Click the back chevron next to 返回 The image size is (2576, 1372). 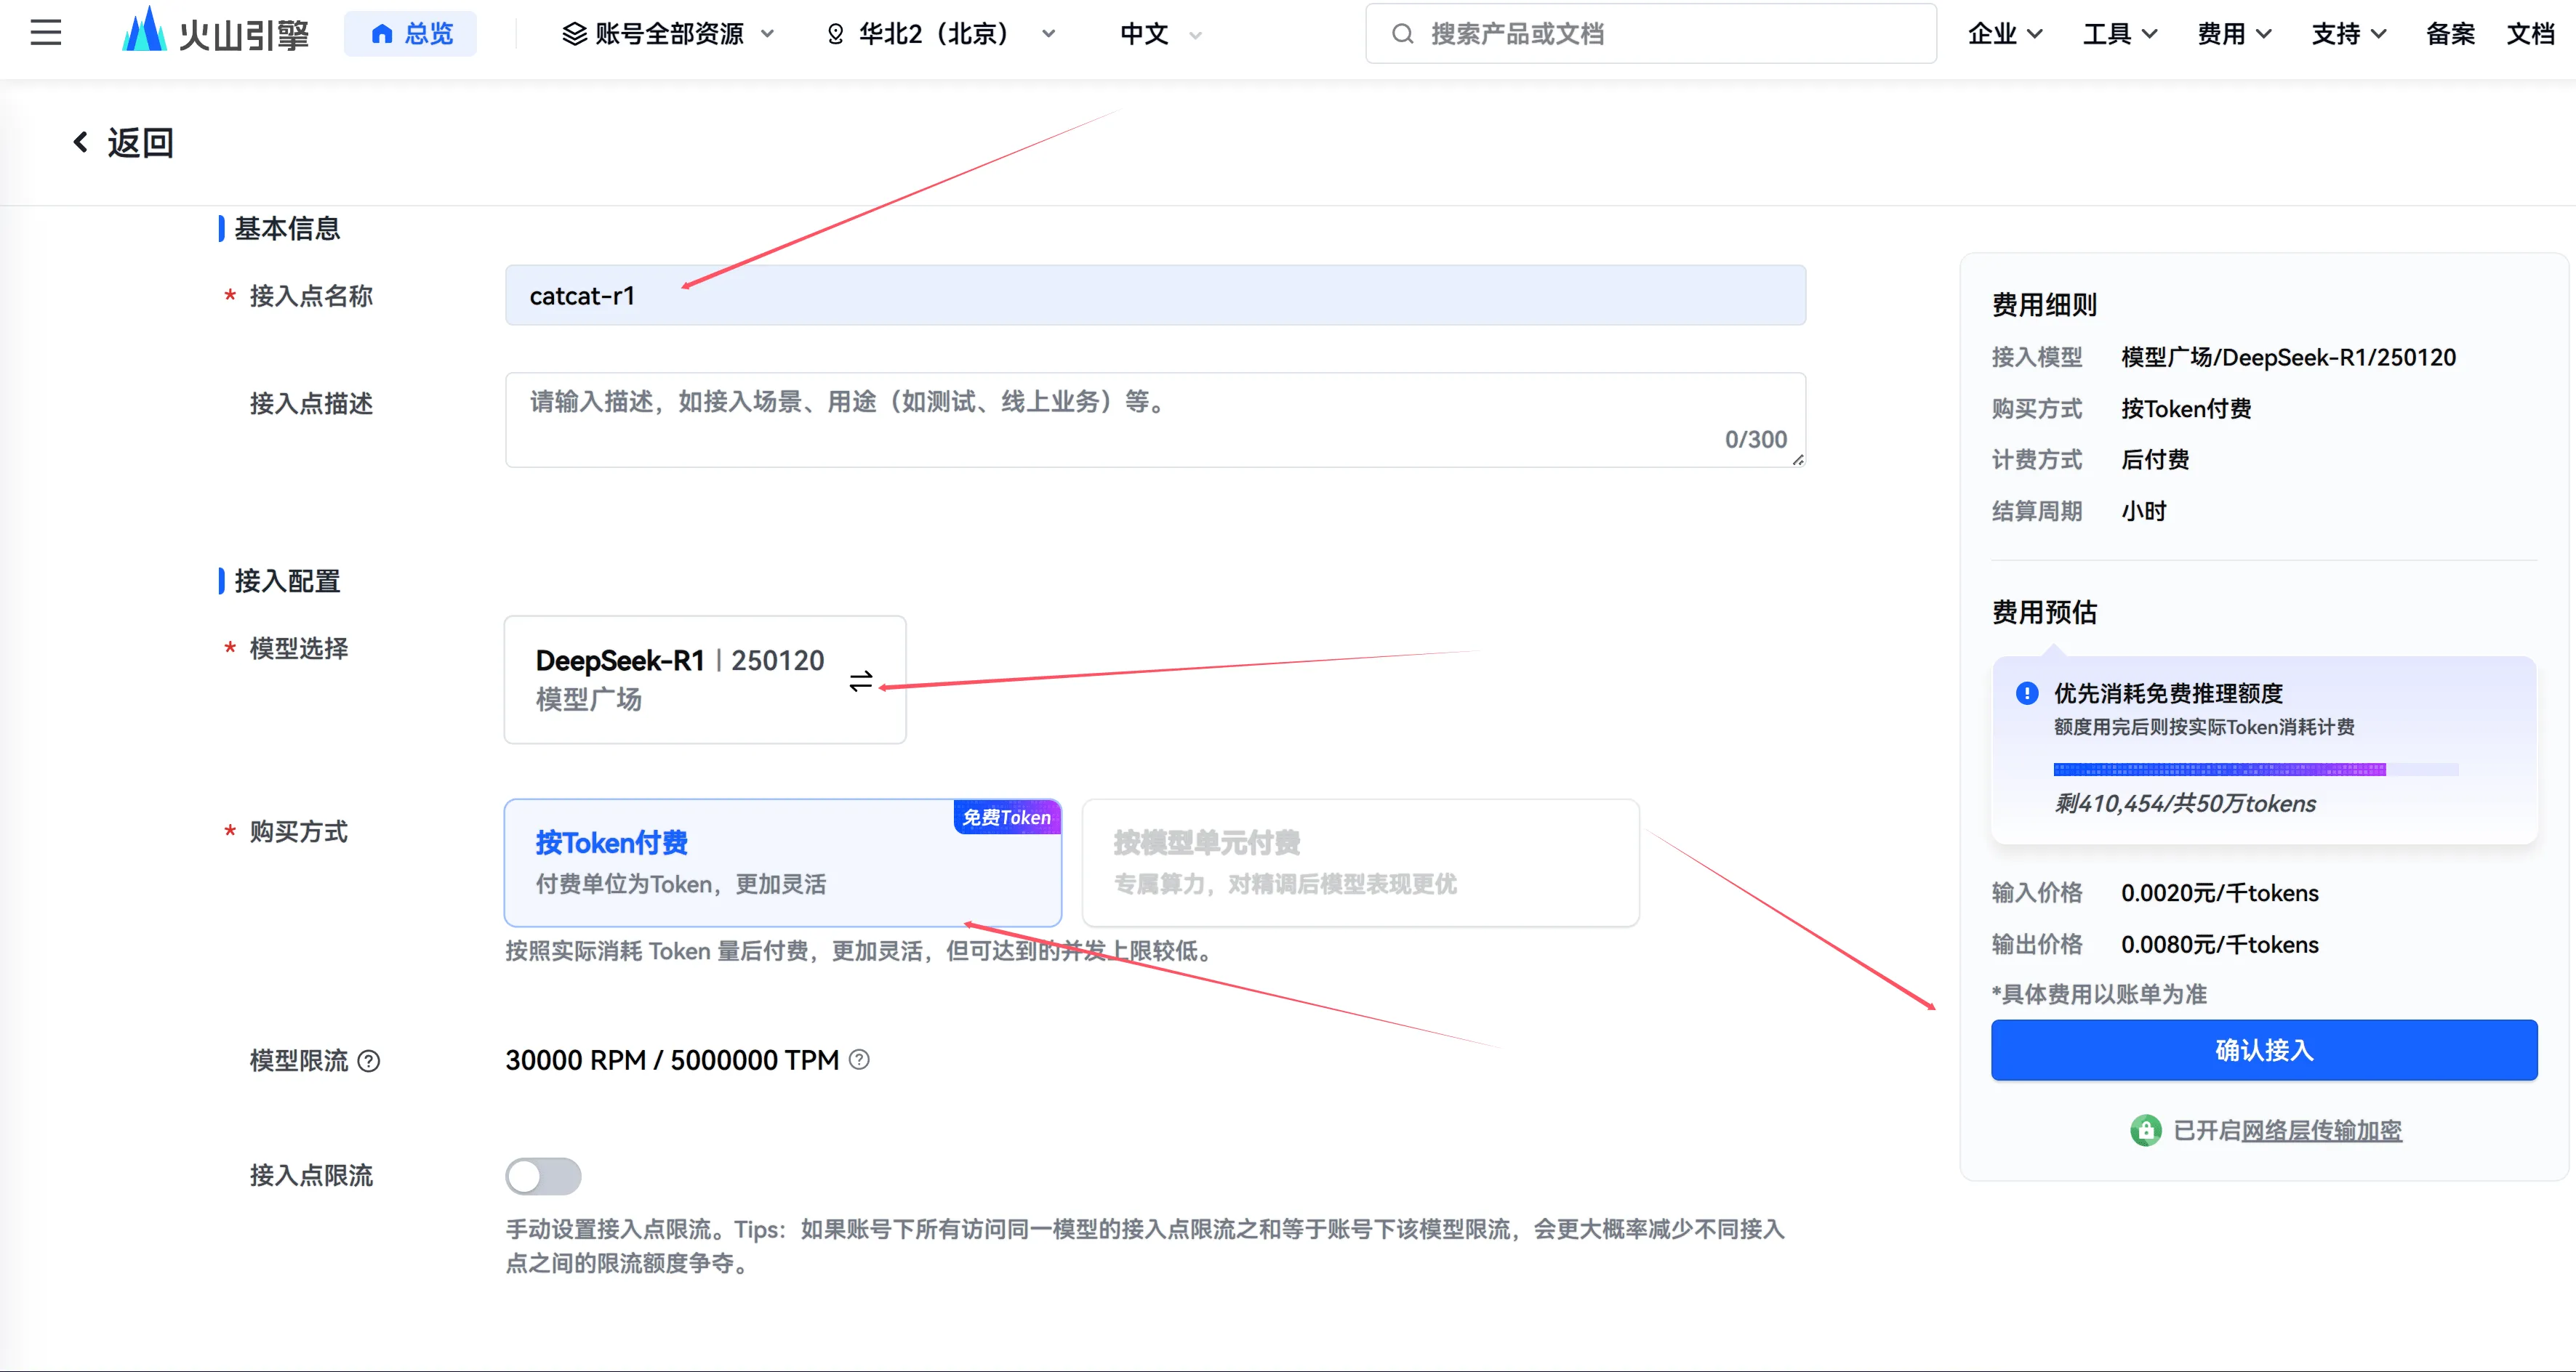(x=81, y=143)
